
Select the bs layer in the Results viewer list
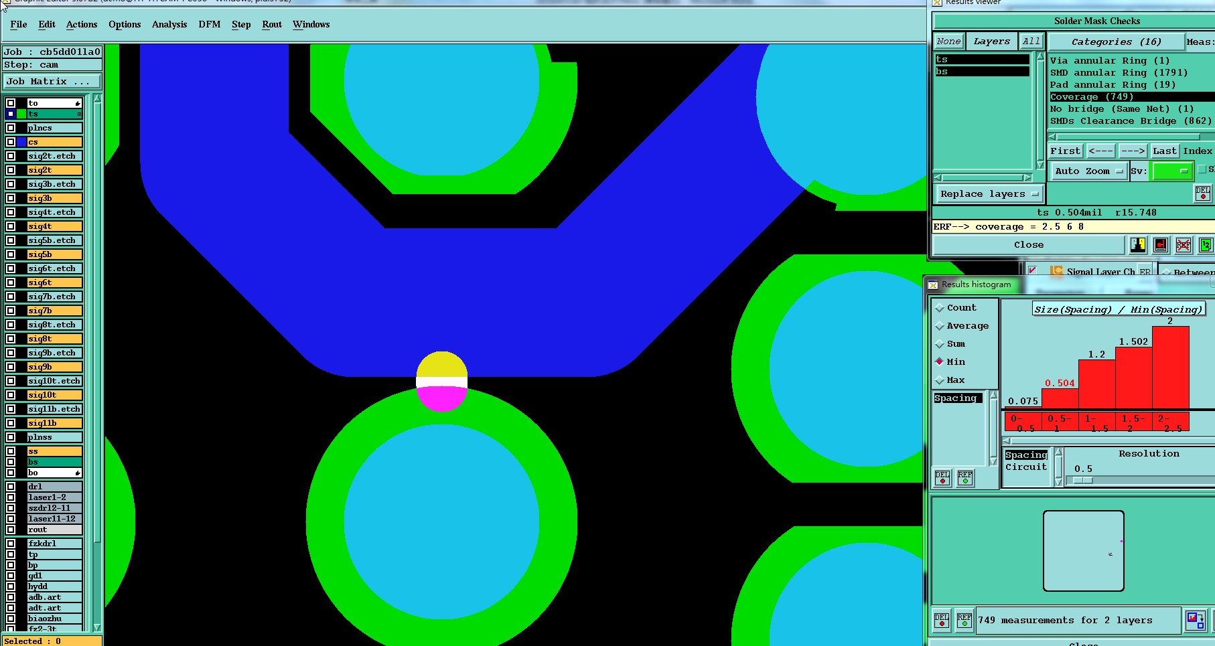(x=982, y=72)
